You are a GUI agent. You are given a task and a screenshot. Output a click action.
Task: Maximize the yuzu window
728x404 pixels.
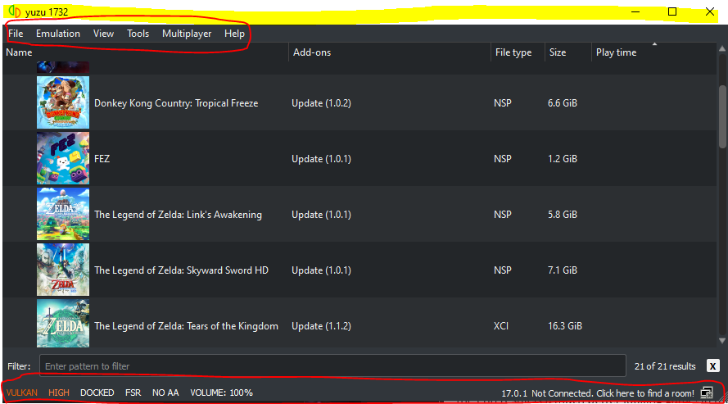tap(671, 11)
